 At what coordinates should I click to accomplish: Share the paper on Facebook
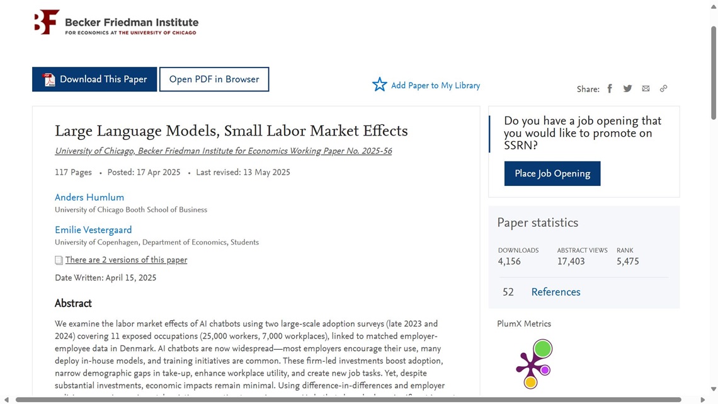click(610, 89)
